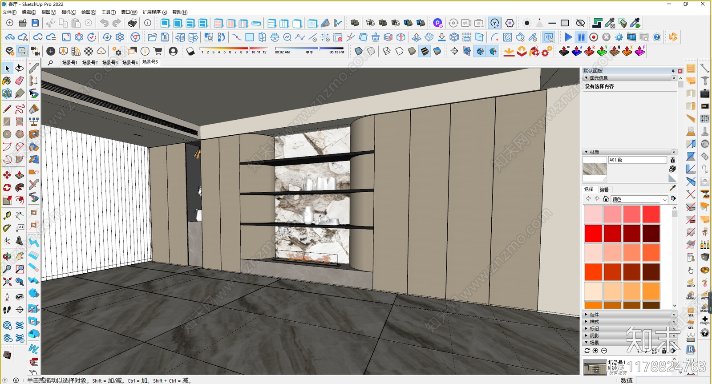Image resolution: width=712 pixels, height=384 pixels.
Task: Click the materials Details arrow button
Action: 673,198
